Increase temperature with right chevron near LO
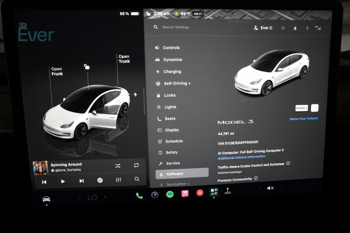 [x=105, y=197]
